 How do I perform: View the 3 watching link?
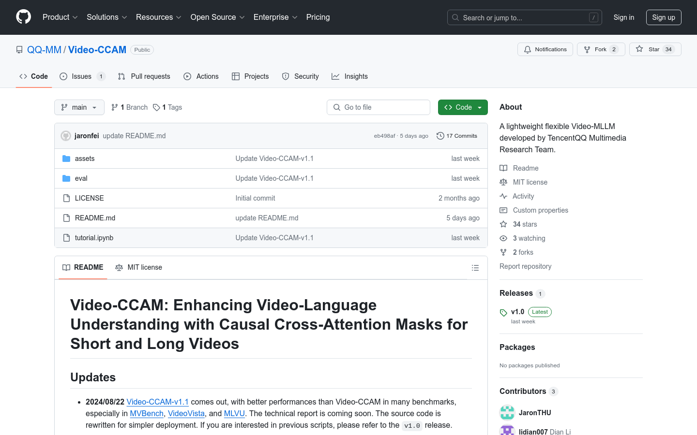tap(522, 238)
